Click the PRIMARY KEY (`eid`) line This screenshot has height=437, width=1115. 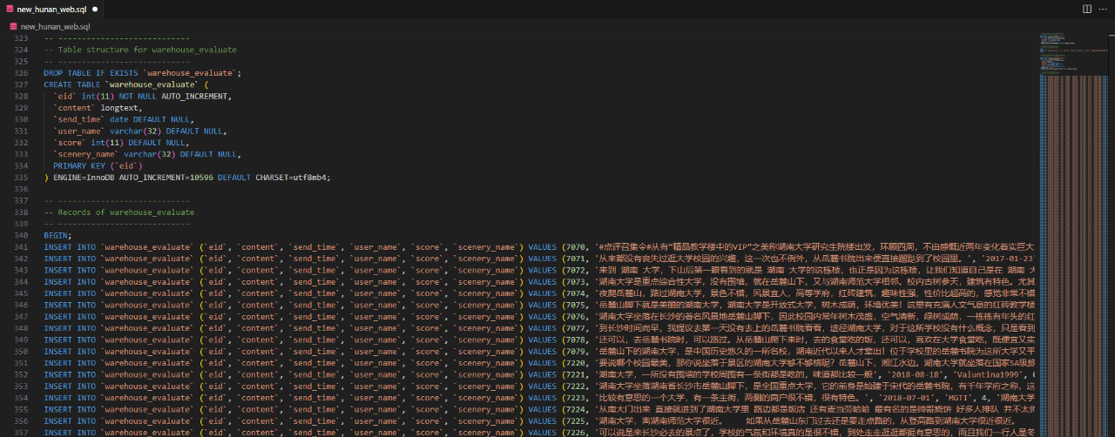[x=98, y=165]
